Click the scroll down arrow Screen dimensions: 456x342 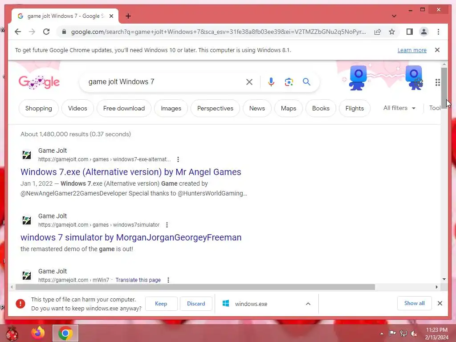pos(444,279)
